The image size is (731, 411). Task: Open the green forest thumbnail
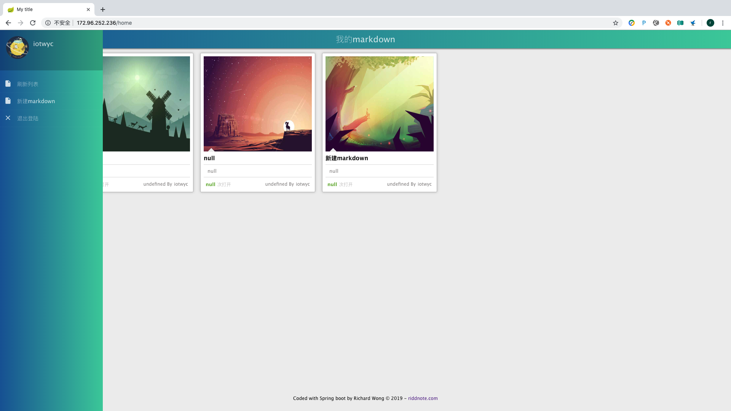point(380,104)
